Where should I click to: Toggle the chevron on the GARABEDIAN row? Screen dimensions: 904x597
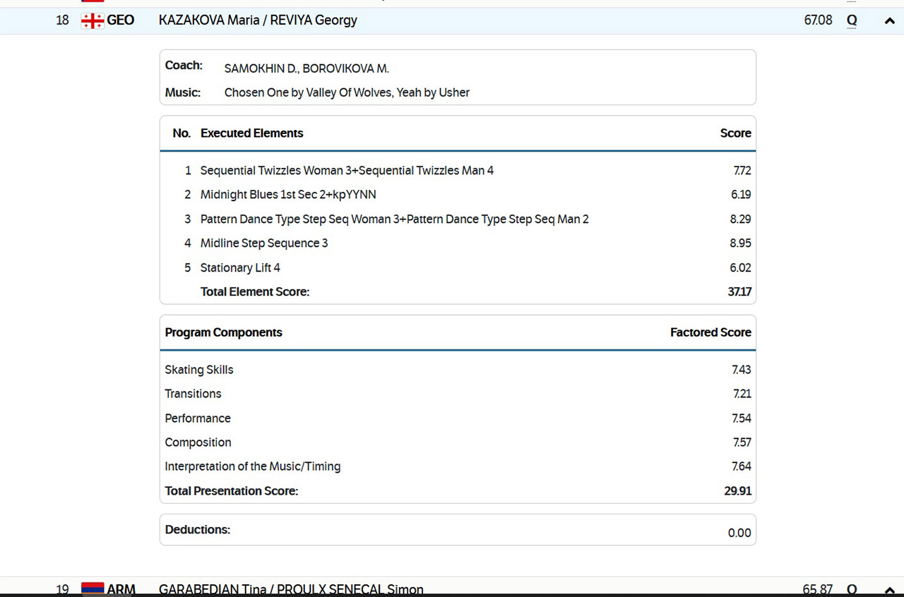point(889,589)
